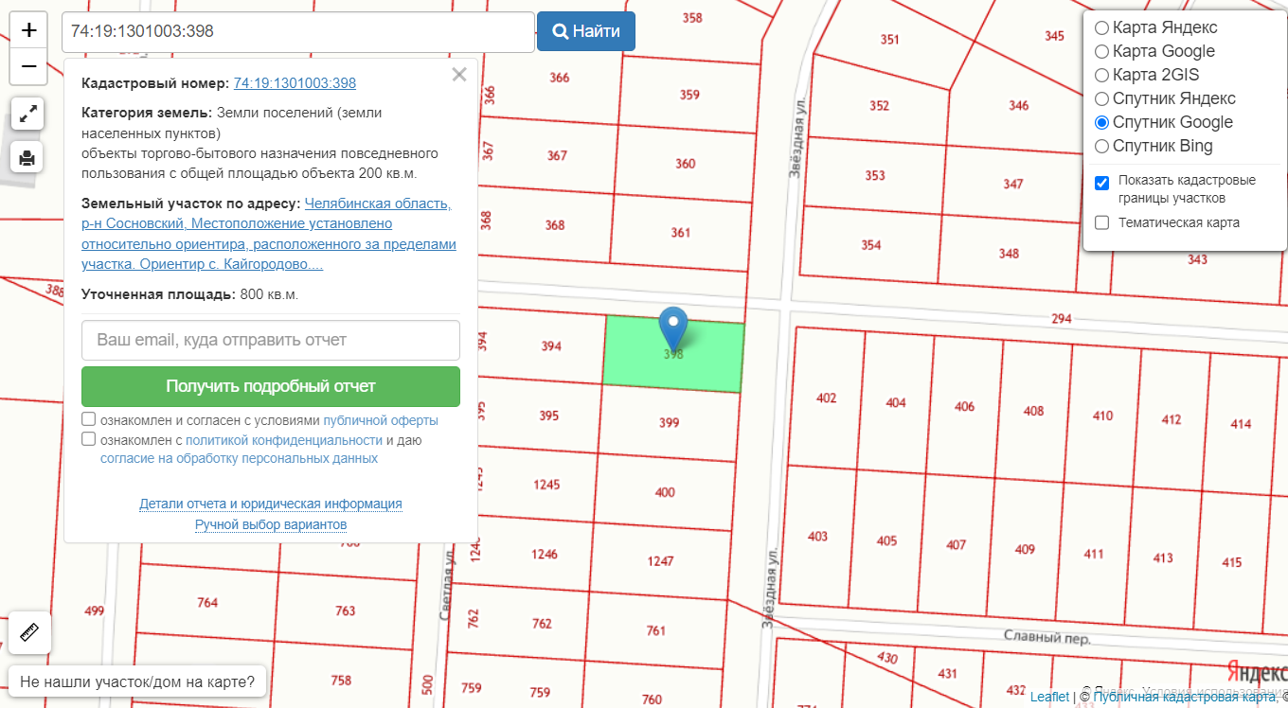Image resolution: width=1288 pixels, height=708 pixels.
Task: Enable Тематическая карта overlay
Action: (1102, 222)
